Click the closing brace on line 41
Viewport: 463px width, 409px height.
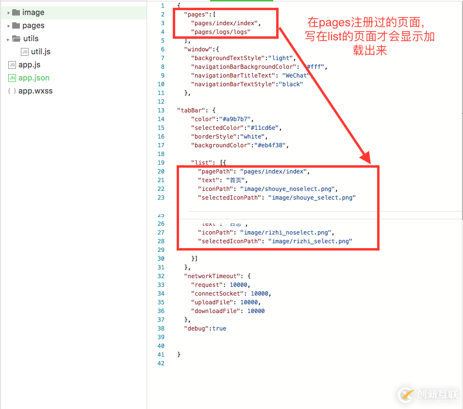pyautogui.click(x=179, y=354)
